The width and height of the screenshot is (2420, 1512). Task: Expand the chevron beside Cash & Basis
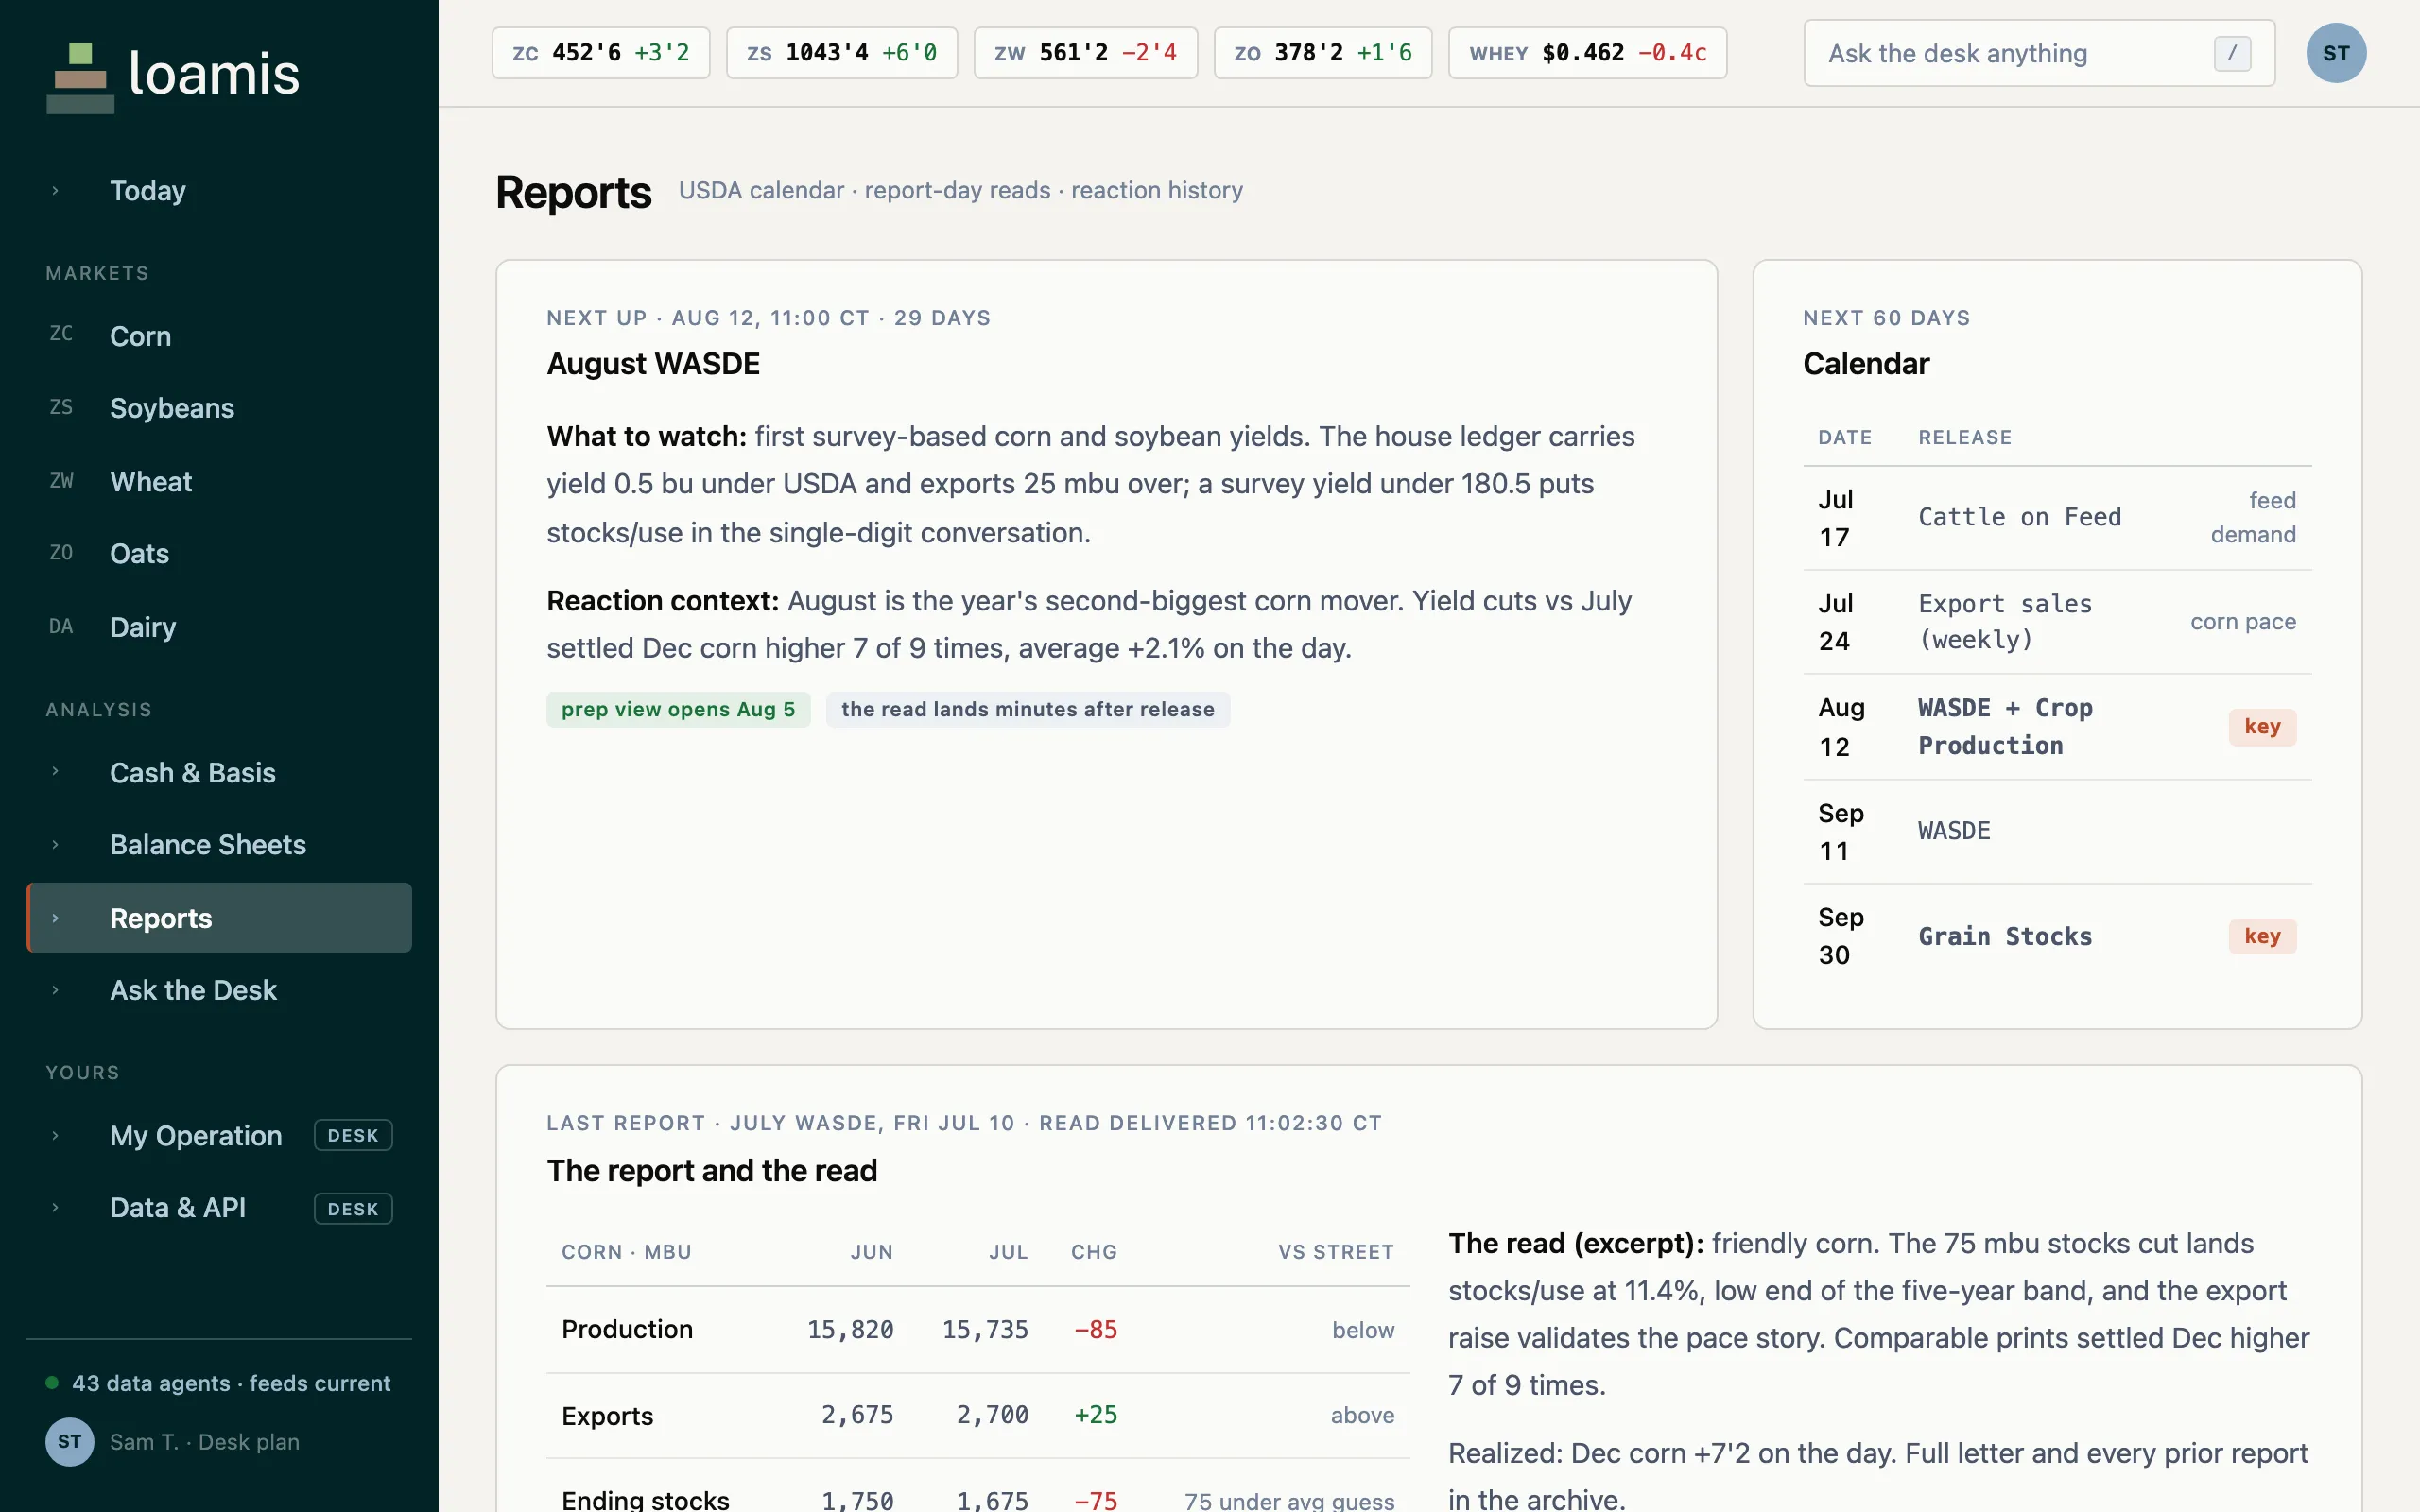pyautogui.click(x=55, y=771)
